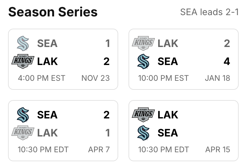Click the Kings logo in Jan 18 game
248x168 pixels.
143,43
